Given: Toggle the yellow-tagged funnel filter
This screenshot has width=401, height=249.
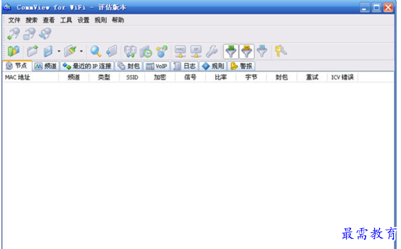Looking at the screenshot, I should click(246, 52).
